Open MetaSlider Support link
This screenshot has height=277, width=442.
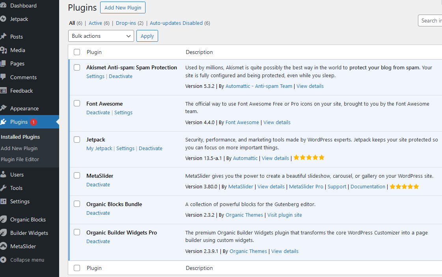point(337,186)
